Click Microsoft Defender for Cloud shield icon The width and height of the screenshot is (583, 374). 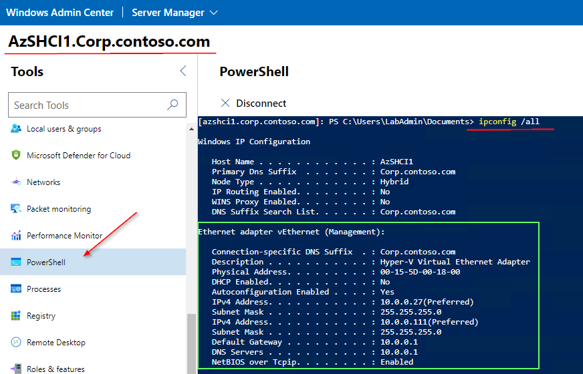click(16, 155)
